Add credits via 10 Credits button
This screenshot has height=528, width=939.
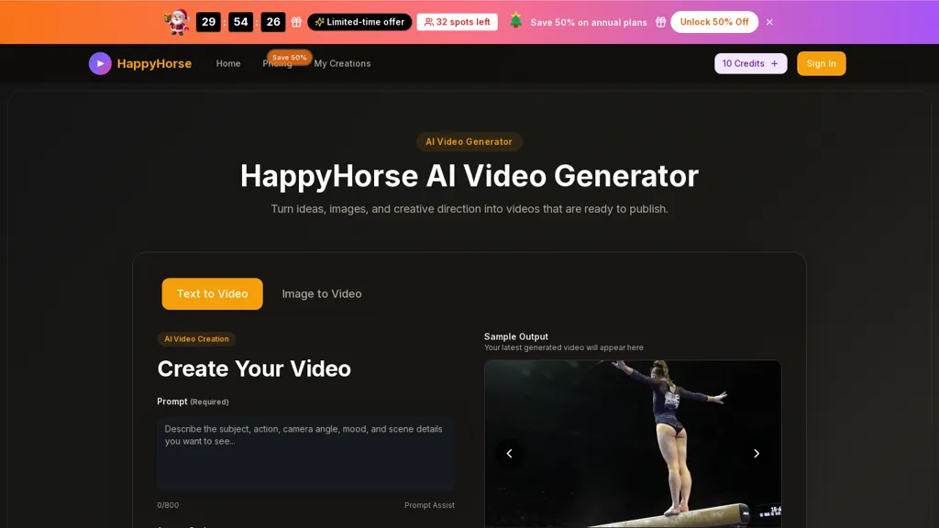750,63
